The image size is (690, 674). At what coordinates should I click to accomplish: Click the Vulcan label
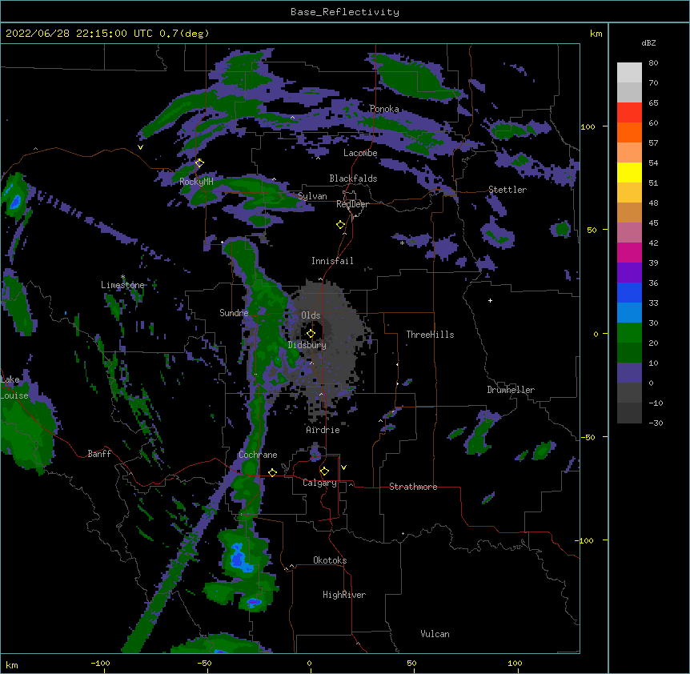point(435,634)
